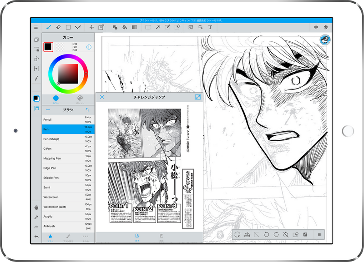364x262 pixels.
Task: Tap the stacked squares icon in left sidebar
Action: (36, 40)
